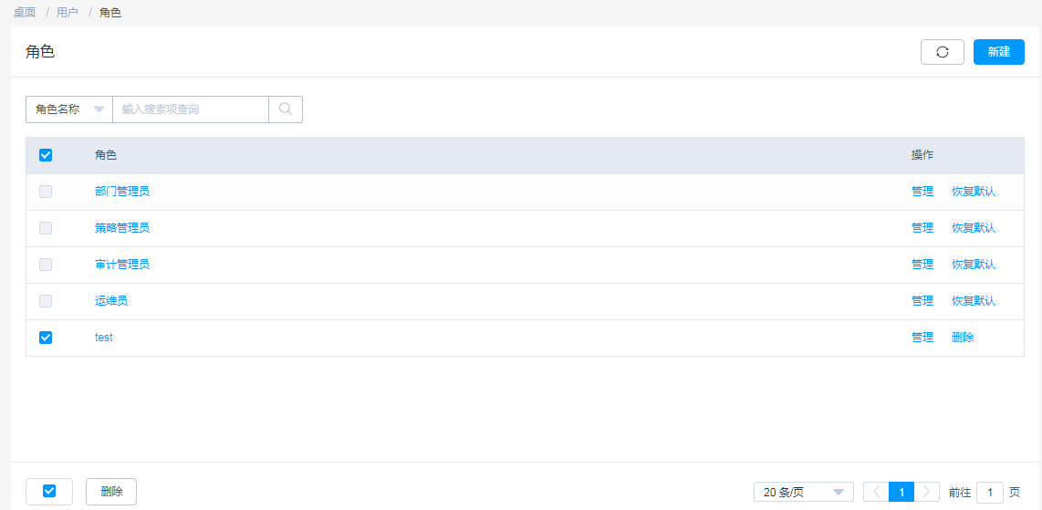This screenshot has width=1042, height=510.
Task: Focus the search query input field
Action: tap(190, 109)
